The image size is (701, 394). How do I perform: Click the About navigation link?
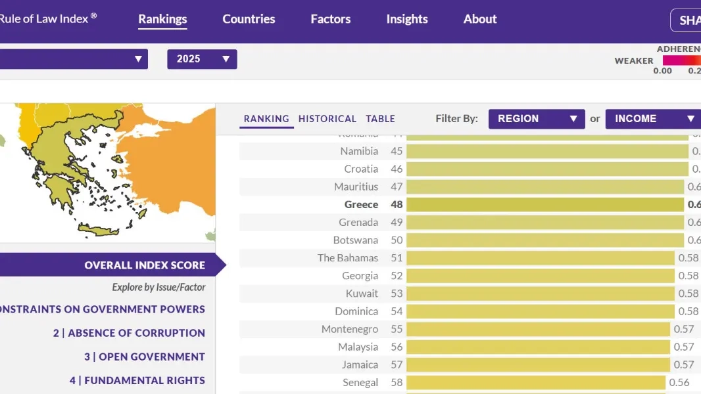[x=479, y=19]
